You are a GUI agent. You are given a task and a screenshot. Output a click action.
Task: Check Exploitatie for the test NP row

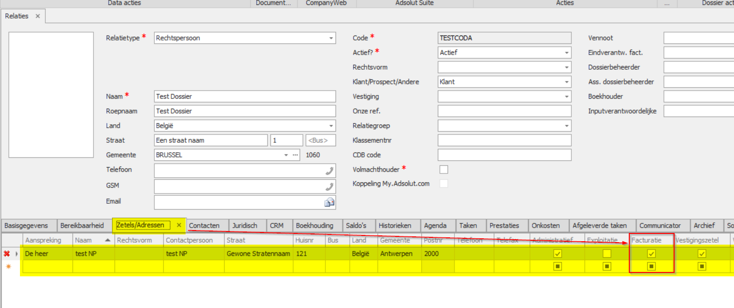(607, 253)
